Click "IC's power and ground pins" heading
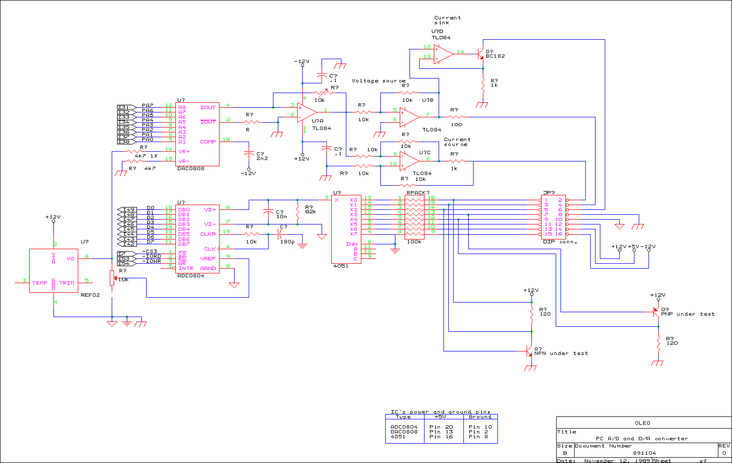 [441, 412]
